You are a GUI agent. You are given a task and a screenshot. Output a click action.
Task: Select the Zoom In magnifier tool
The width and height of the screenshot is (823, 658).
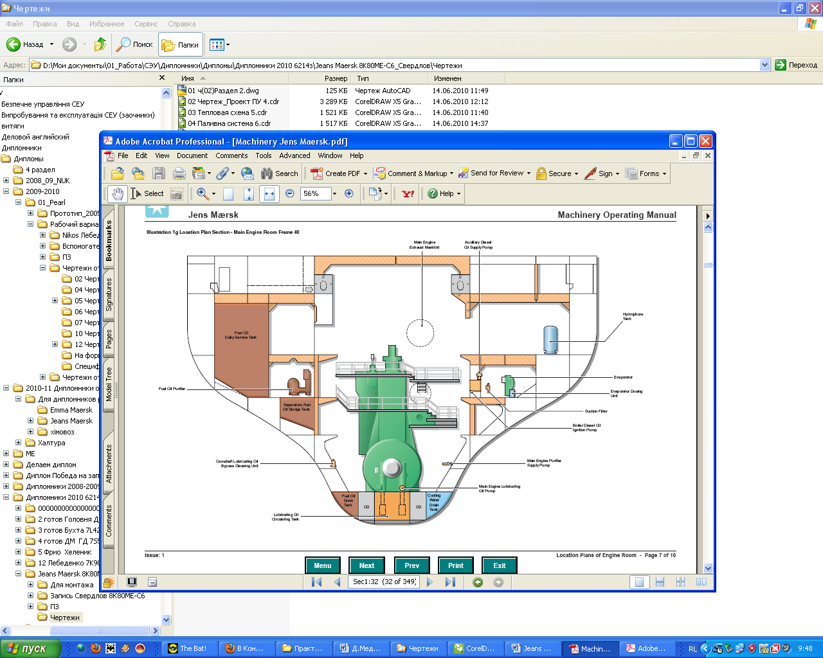pyautogui.click(x=203, y=193)
